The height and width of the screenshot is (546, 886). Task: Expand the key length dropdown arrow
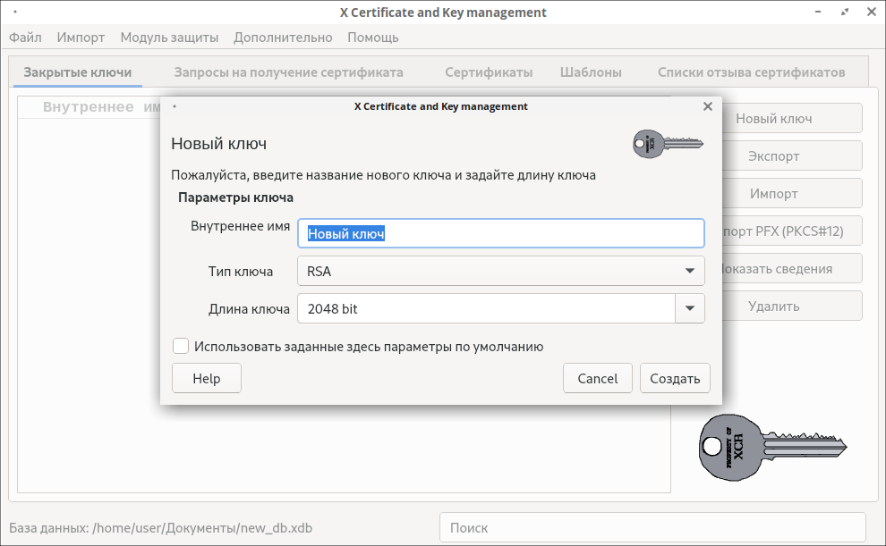click(x=689, y=309)
